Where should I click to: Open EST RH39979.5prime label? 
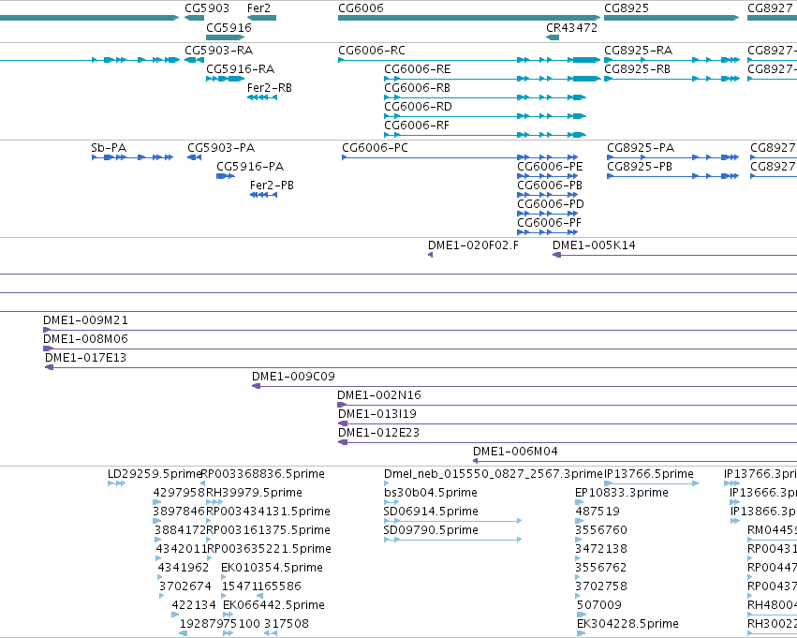coord(254,493)
